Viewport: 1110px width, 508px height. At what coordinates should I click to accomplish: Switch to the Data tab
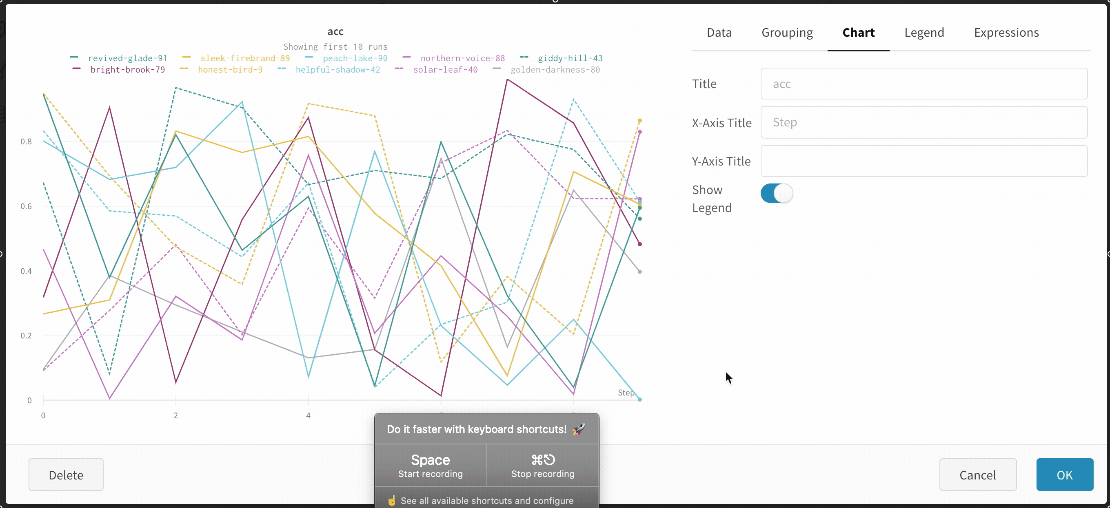click(719, 33)
